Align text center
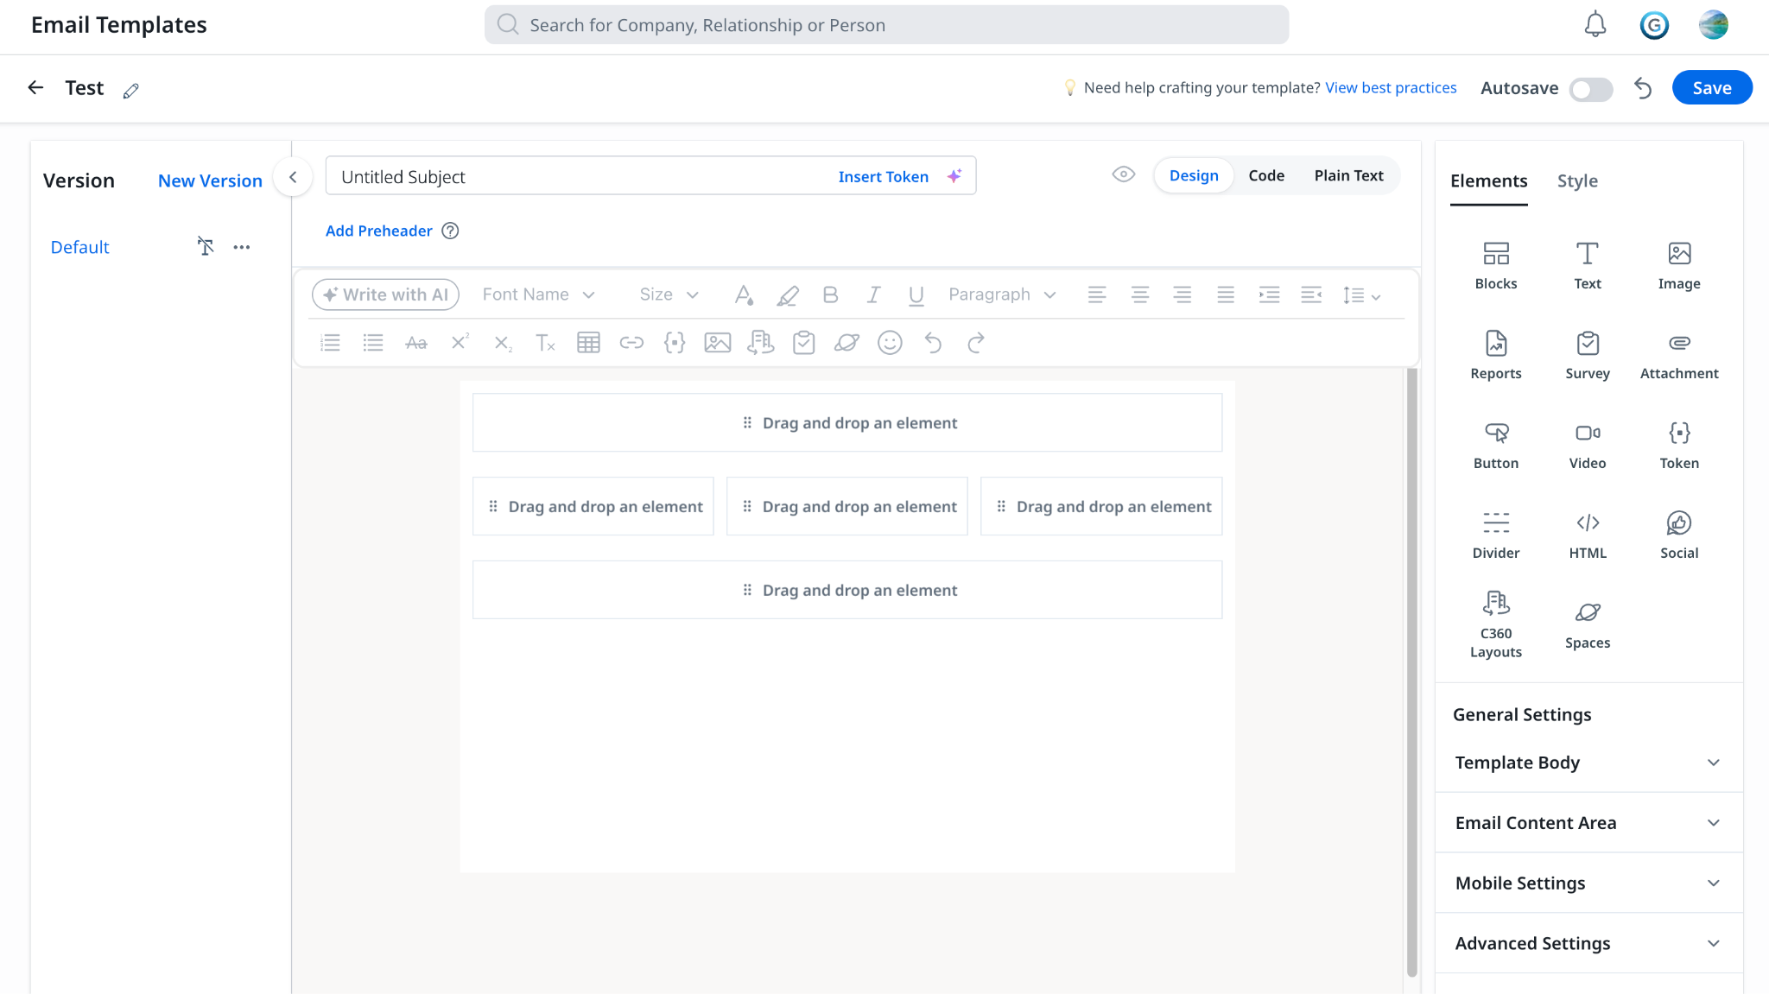This screenshot has width=1769, height=994. point(1140,295)
